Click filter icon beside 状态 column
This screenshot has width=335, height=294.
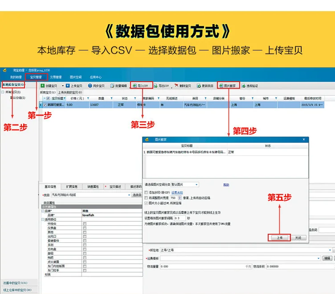pos(135,98)
